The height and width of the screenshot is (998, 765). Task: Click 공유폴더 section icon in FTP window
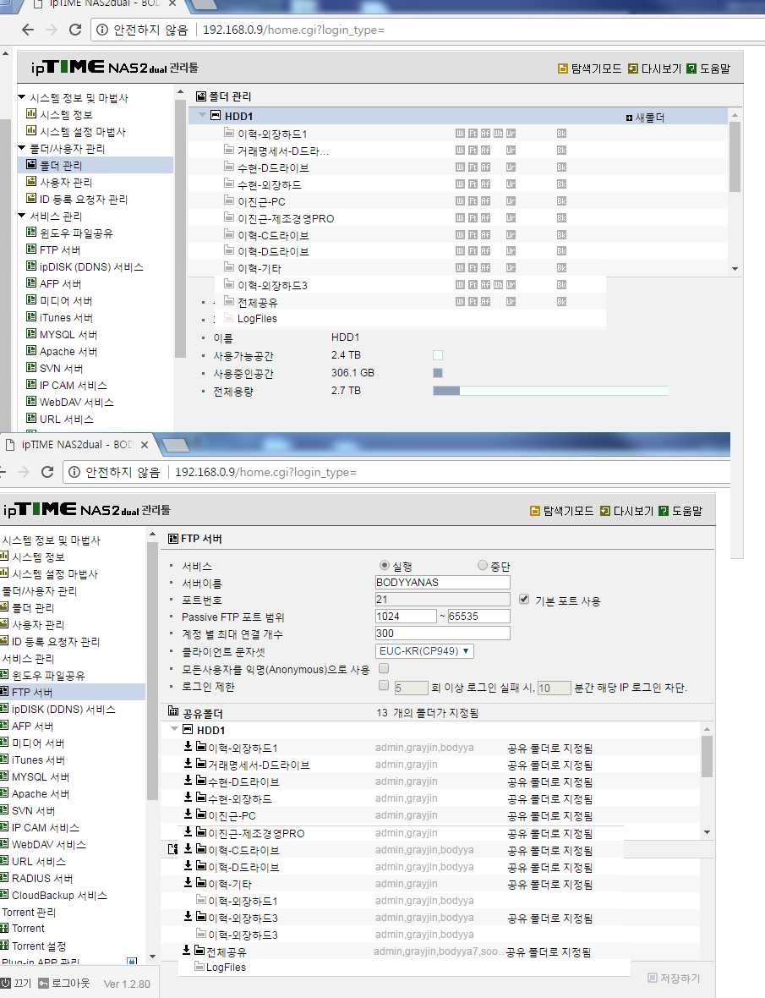pyautogui.click(x=173, y=711)
